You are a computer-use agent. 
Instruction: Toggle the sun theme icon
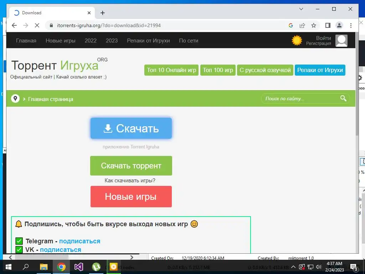pos(297,40)
